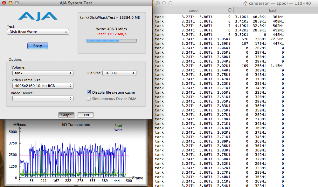Minimize the Terminal zpool window
This screenshot has width=318, height=187.
[164, 3]
